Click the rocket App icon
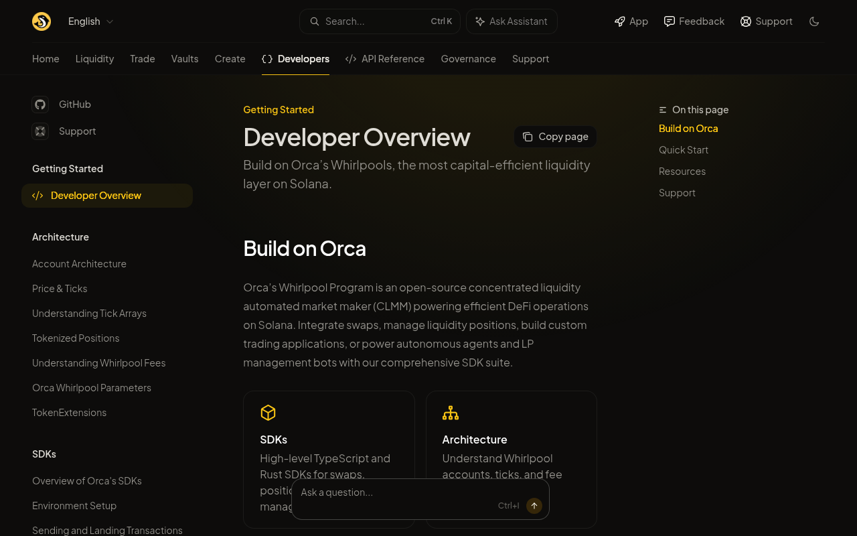Image resolution: width=857 pixels, height=536 pixels. click(620, 21)
